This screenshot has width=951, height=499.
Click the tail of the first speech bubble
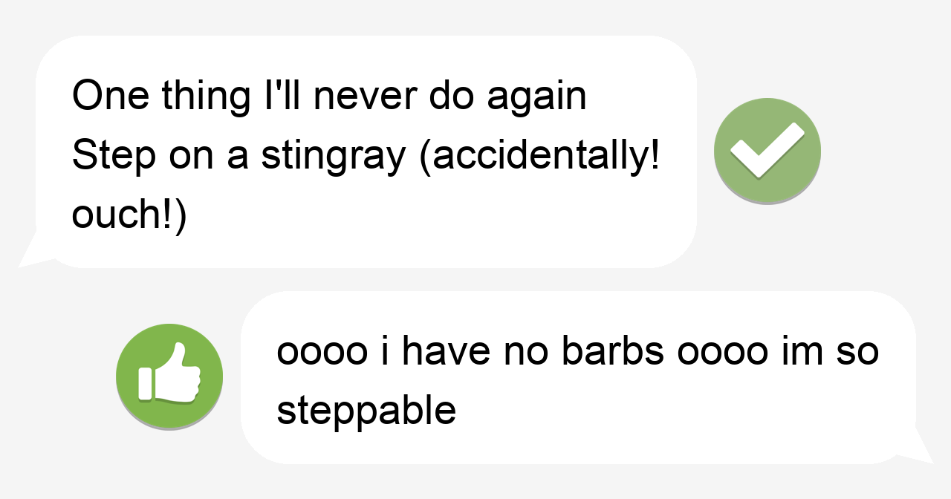(x=37, y=249)
